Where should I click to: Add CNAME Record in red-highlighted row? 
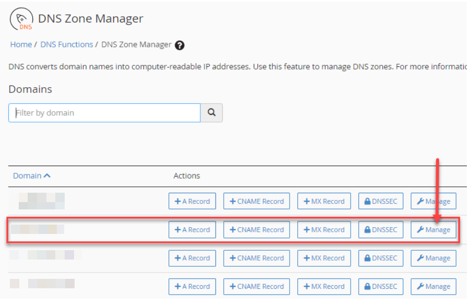click(x=257, y=230)
